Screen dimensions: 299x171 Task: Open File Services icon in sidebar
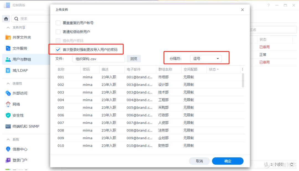(x=8, y=48)
